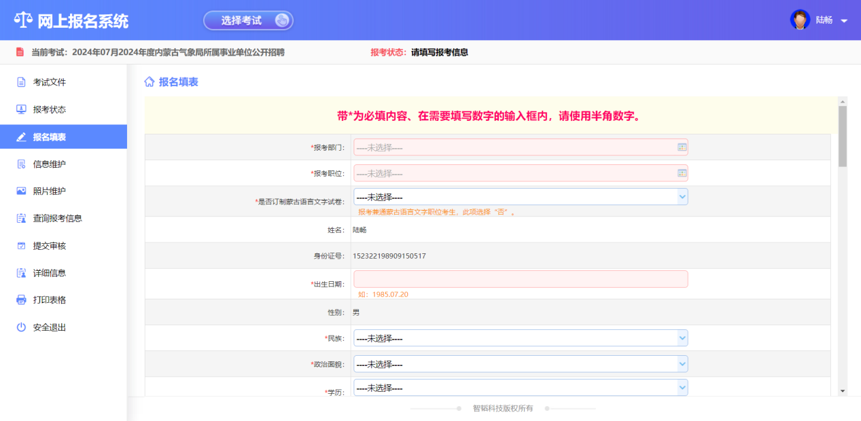
Task: Click the scrollbar down arrow
Action: point(843,391)
